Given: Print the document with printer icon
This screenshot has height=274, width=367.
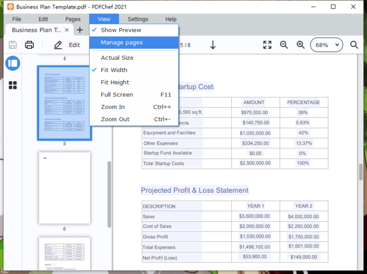Looking at the screenshot, I should pyautogui.click(x=29, y=45).
